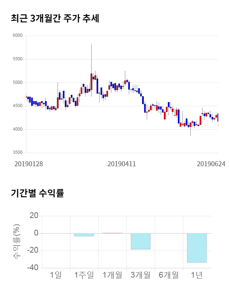Select the 20190624 end date label

[x=211, y=164]
